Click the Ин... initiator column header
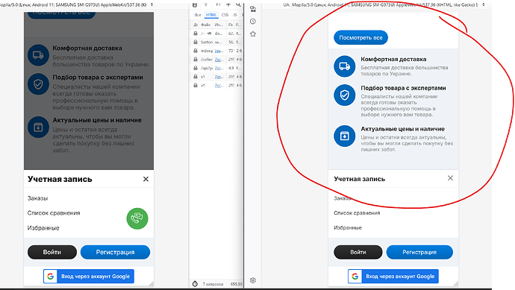 219,25
